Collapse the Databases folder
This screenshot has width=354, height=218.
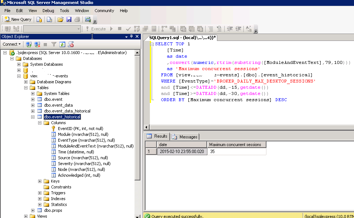click(x=12, y=58)
